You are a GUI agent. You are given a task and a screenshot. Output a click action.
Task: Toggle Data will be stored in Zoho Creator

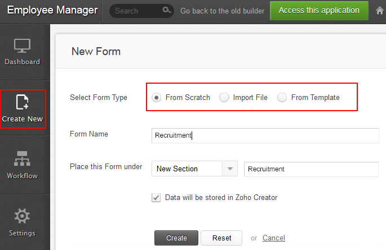[x=156, y=198]
